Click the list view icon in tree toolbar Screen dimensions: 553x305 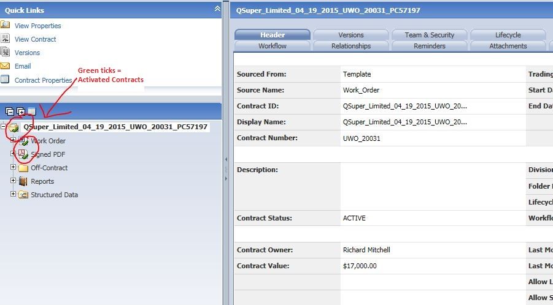pos(32,111)
